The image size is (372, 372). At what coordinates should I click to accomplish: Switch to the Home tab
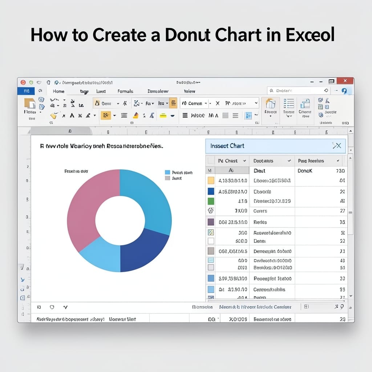(58, 91)
